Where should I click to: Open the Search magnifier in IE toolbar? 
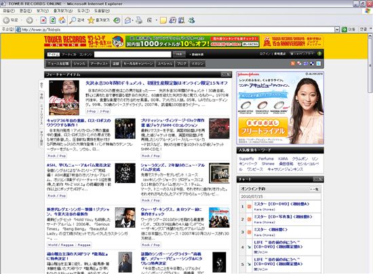pyautogui.click(x=73, y=20)
